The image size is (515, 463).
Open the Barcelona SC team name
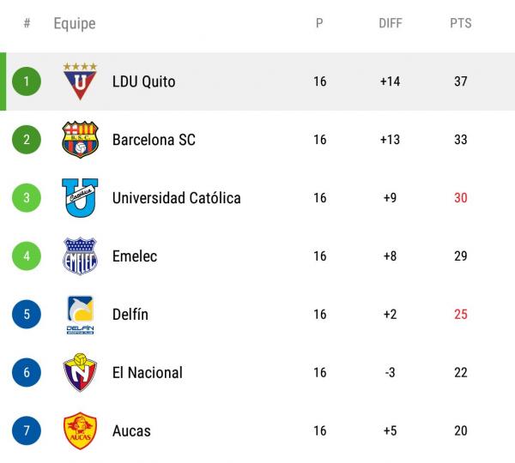coord(154,140)
